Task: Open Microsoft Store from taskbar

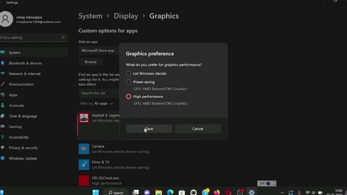Action: click(x=182, y=192)
